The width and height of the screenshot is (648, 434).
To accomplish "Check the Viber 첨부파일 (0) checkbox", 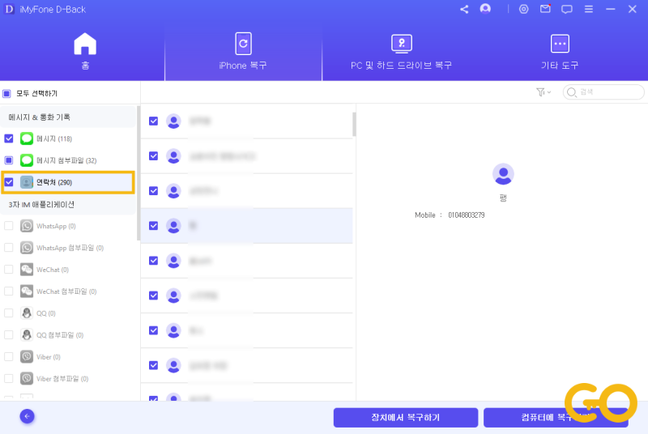I will click(9, 379).
